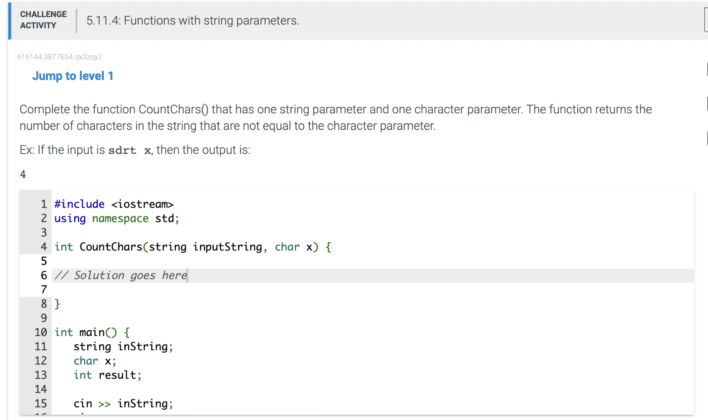
Task: Click the "CHALLENGE ACTIVITY" label
Action: click(43, 20)
